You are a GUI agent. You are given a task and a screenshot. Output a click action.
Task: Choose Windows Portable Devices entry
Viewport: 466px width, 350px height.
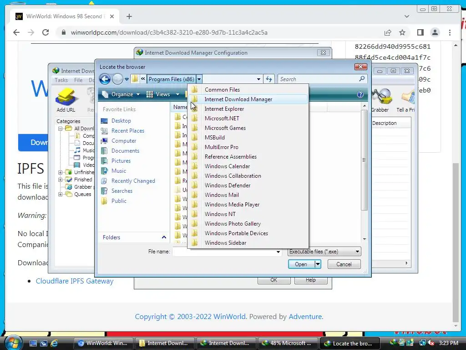click(248, 233)
